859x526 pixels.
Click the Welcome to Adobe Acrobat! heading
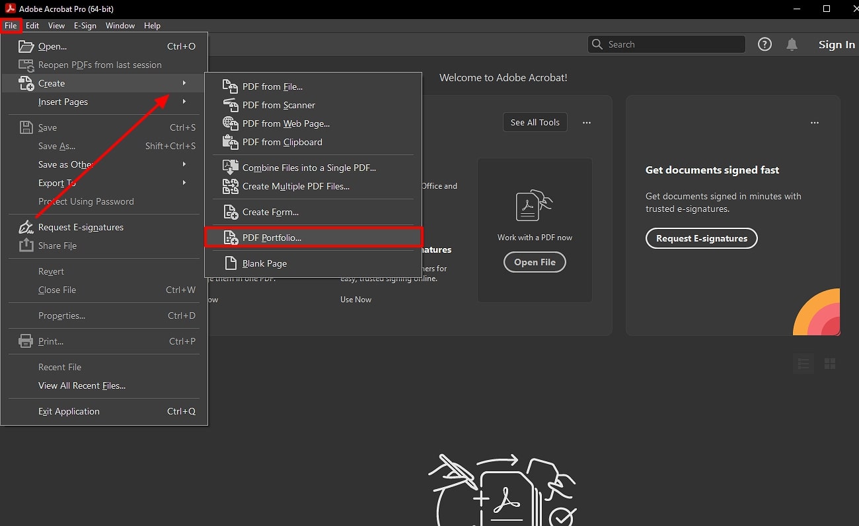[503, 77]
